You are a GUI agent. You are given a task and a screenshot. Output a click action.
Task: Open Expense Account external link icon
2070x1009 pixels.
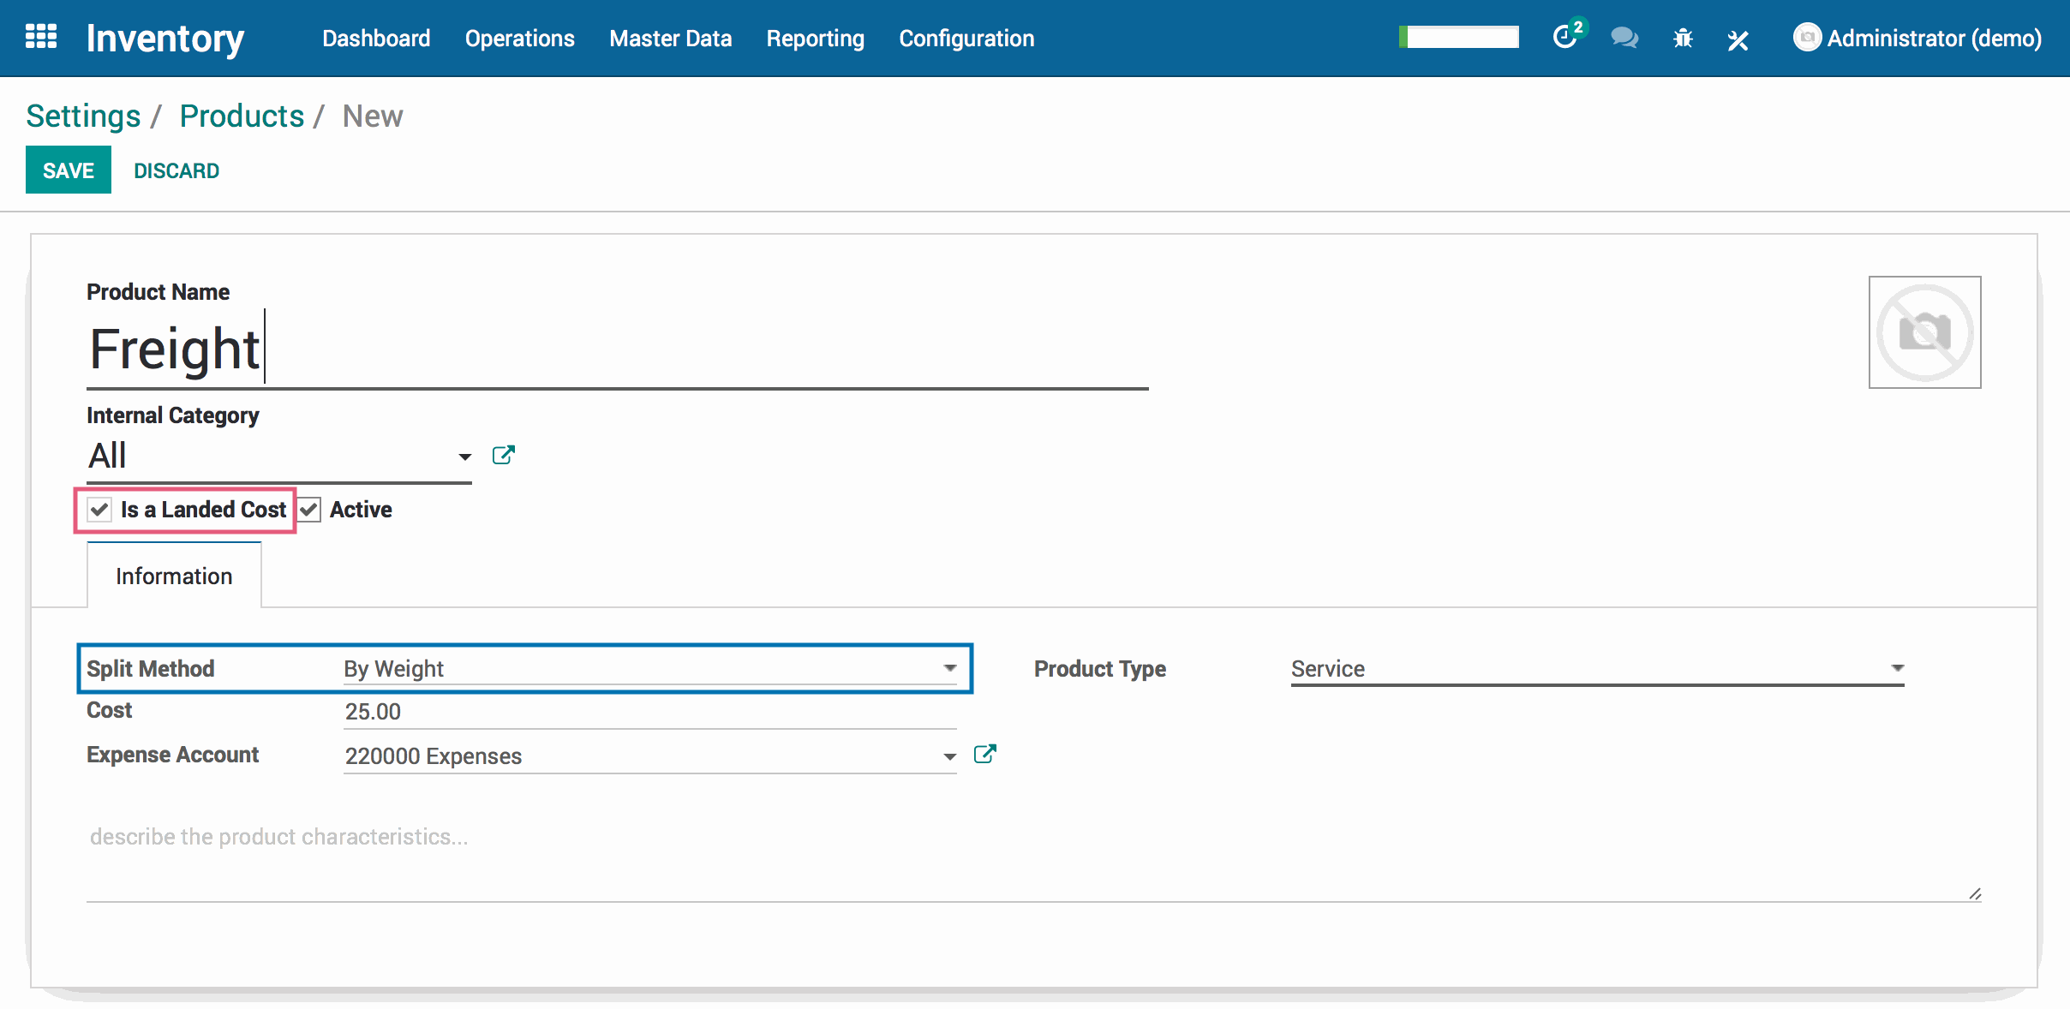coord(985,754)
